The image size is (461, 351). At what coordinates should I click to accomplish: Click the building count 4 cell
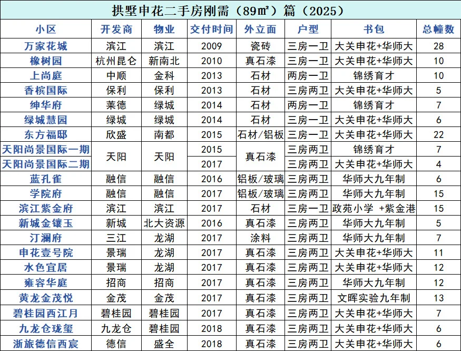(439, 164)
